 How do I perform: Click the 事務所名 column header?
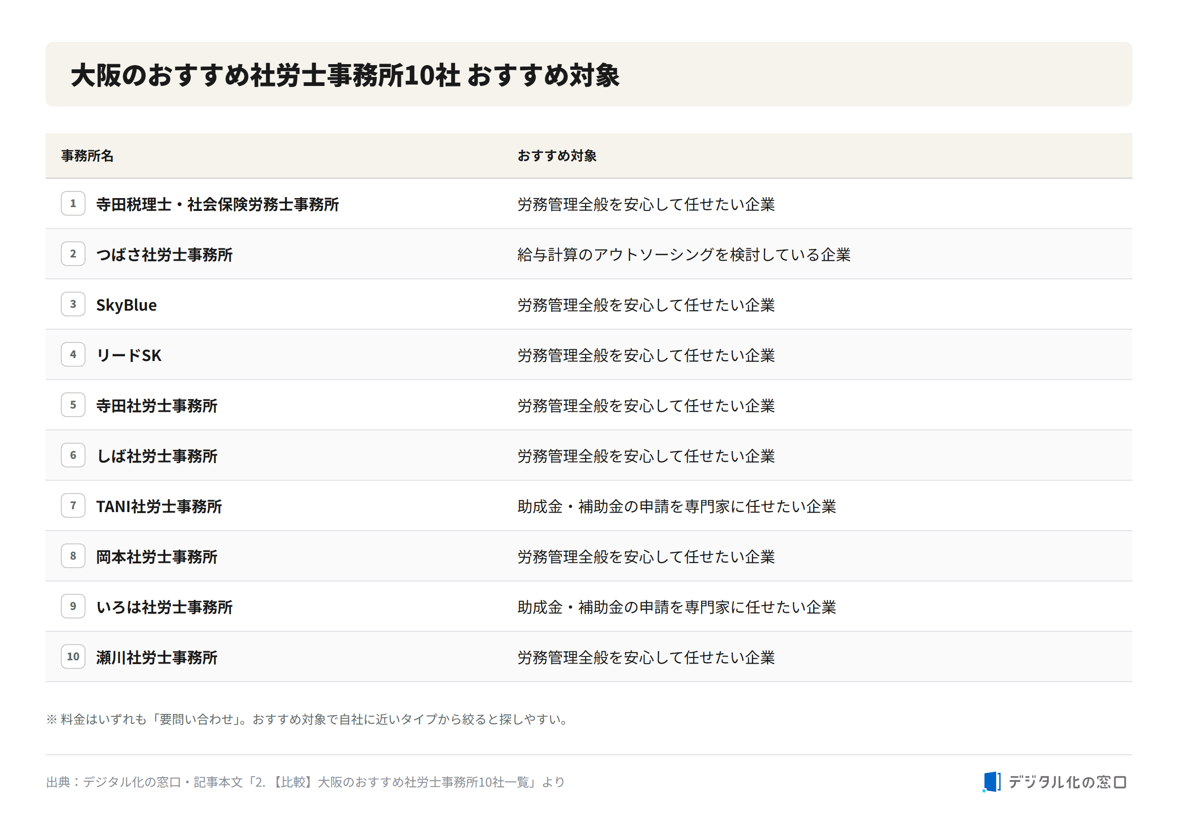[x=87, y=156]
